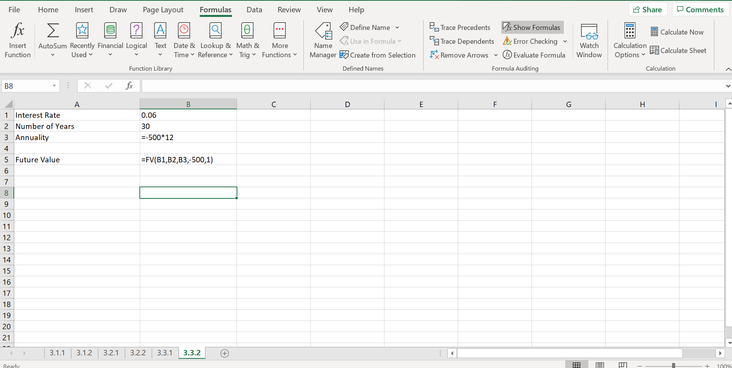Expand the Remove Arrows dropdown arrow
This screenshot has height=368, width=732.
(495, 55)
